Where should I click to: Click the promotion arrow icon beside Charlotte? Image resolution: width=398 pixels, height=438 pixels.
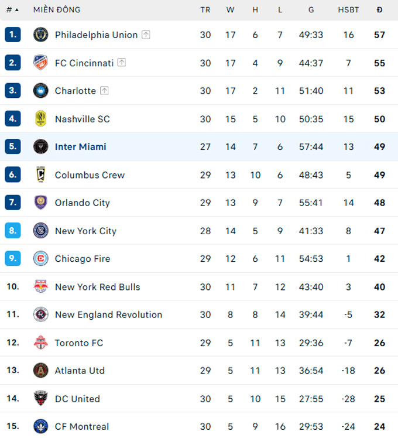(x=104, y=91)
